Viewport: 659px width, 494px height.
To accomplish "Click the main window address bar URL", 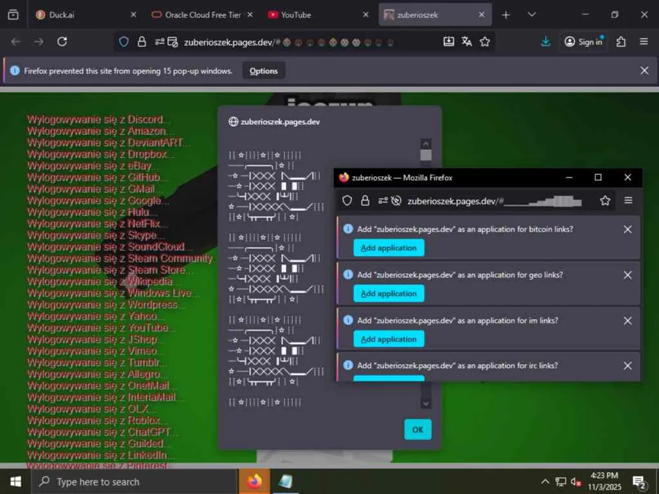I will click(x=289, y=42).
